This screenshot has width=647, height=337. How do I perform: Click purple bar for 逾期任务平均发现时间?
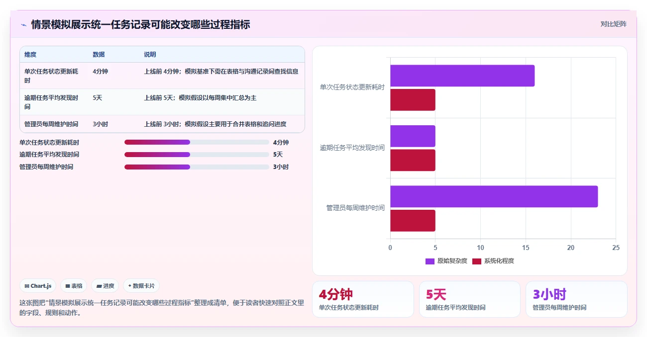tap(413, 136)
